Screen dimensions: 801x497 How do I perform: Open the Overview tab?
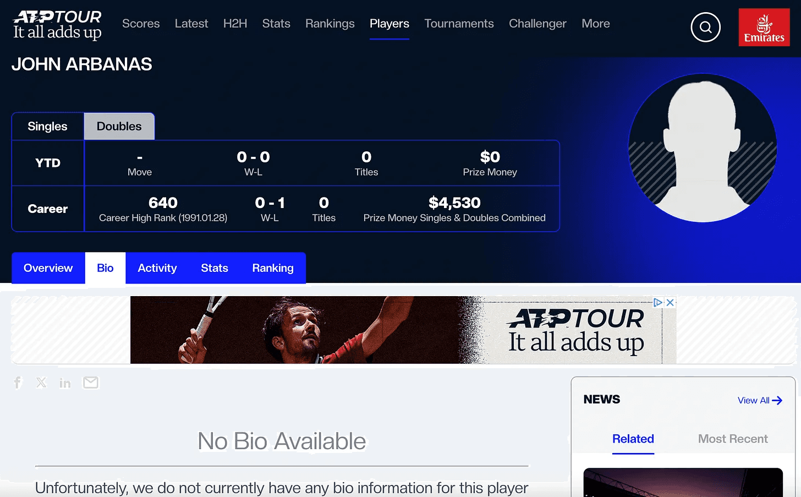point(48,268)
